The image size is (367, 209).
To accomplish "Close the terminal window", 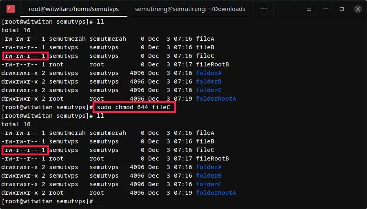I will coord(358,9).
